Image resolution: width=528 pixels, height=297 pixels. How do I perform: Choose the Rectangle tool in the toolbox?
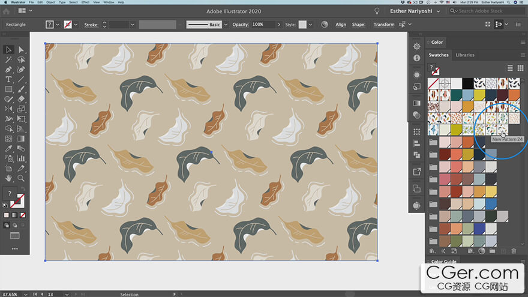(x=8, y=89)
